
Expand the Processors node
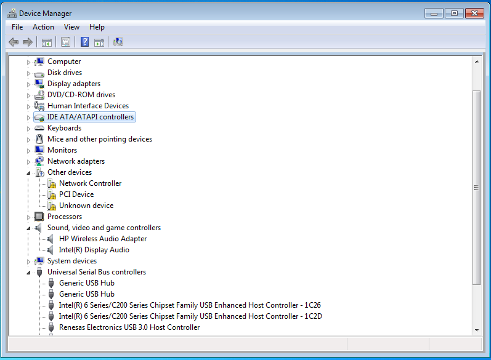tap(28, 217)
